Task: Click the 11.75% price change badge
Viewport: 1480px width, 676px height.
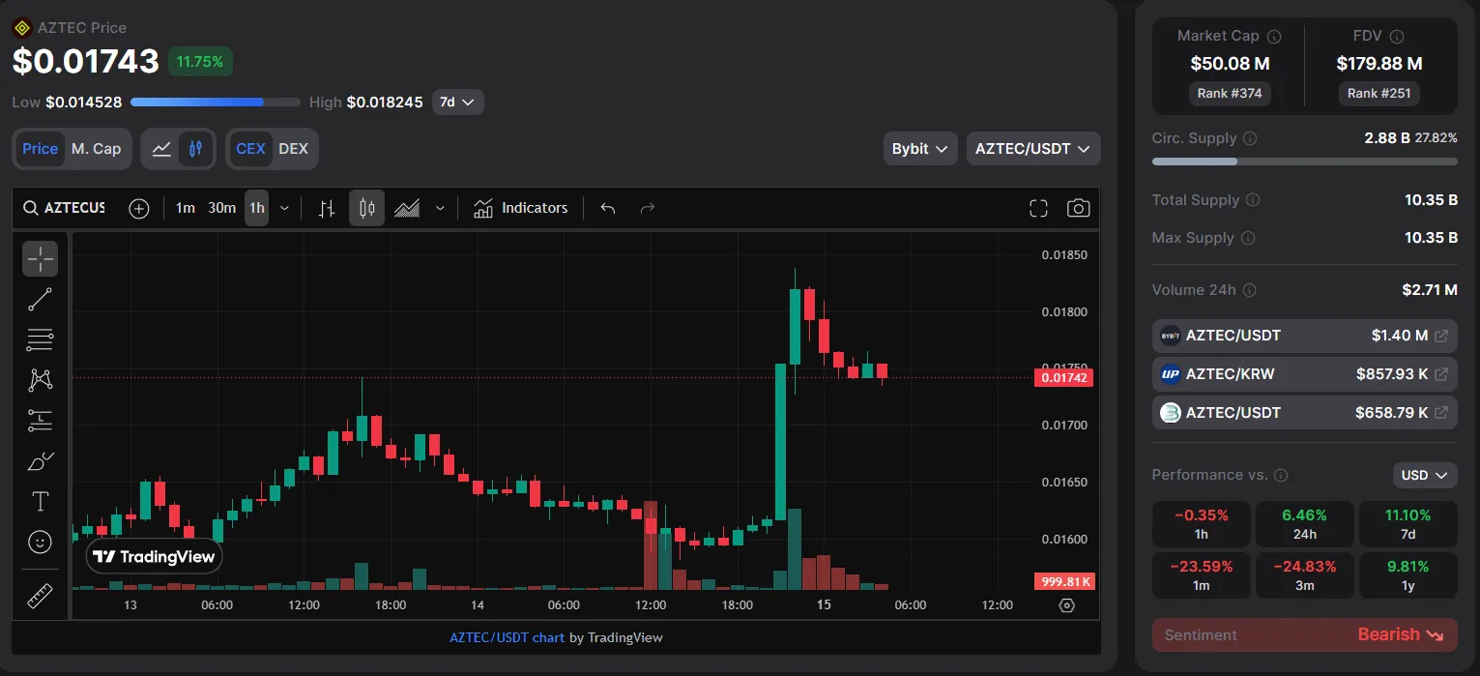Action: coord(200,61)
